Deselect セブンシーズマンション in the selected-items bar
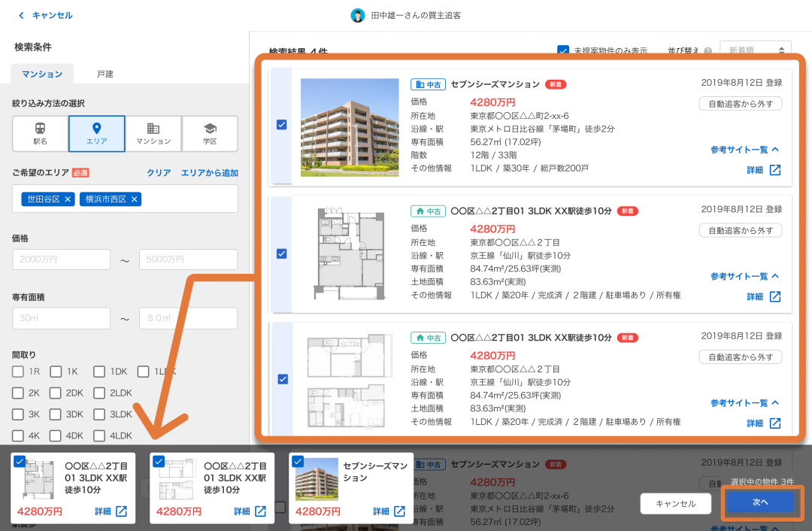The height and width of the screenshot is (531, 812). pos(298,461)
